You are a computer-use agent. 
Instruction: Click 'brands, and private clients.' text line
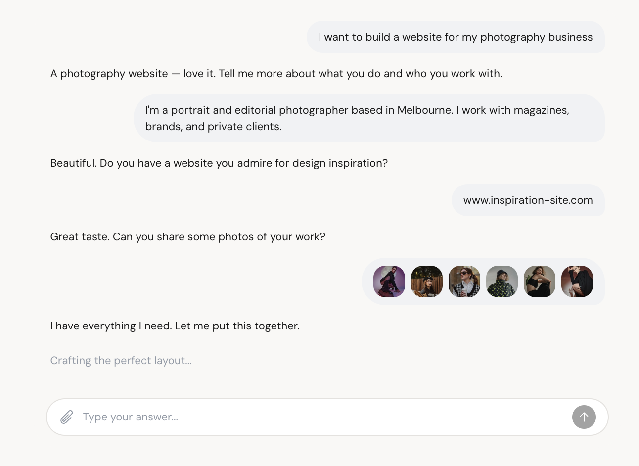[213, 127]
